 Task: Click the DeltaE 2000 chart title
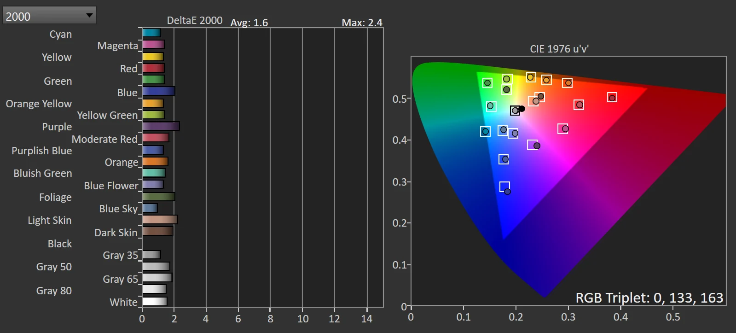click(x=194, y=21)
